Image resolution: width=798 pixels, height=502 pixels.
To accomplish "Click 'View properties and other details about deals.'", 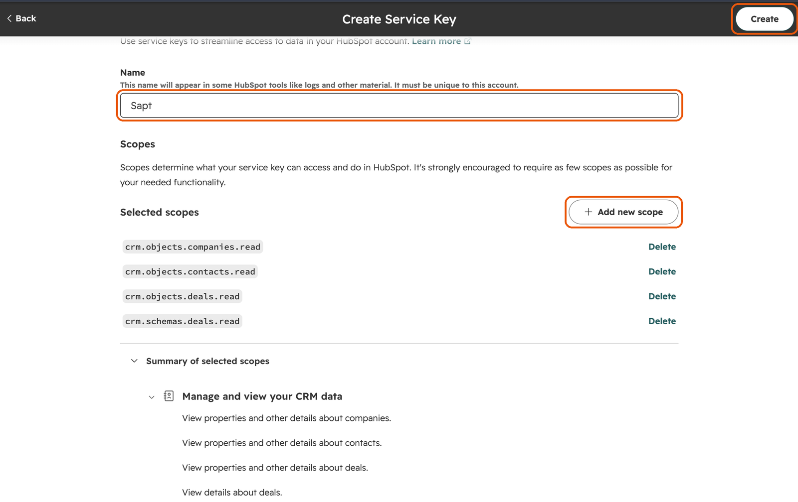I will point(275,468).
